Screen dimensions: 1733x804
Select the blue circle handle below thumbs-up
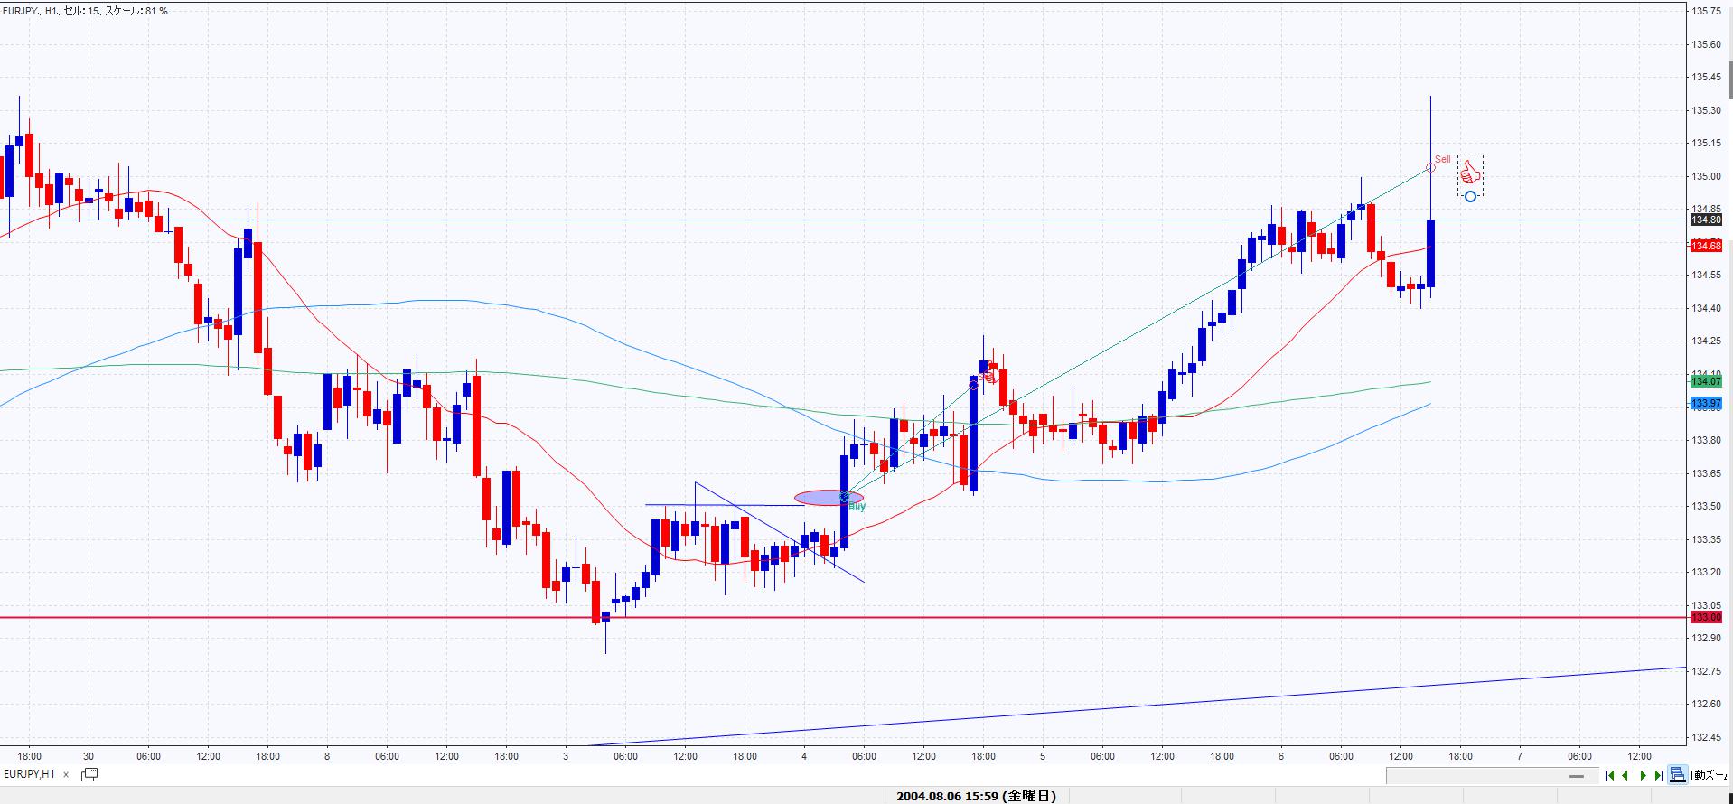[1470, 196]
